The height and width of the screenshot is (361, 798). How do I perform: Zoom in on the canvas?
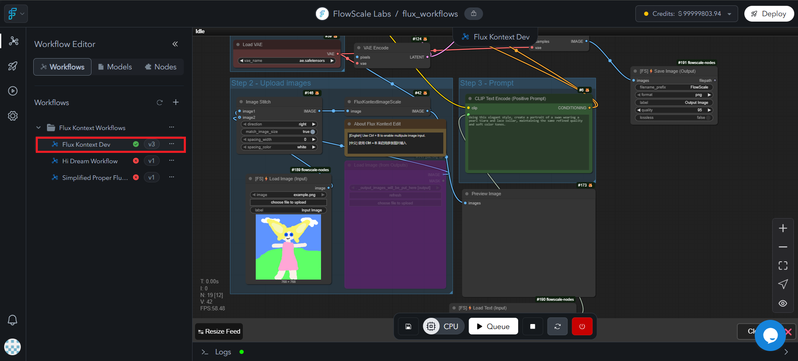click(783, 228)
